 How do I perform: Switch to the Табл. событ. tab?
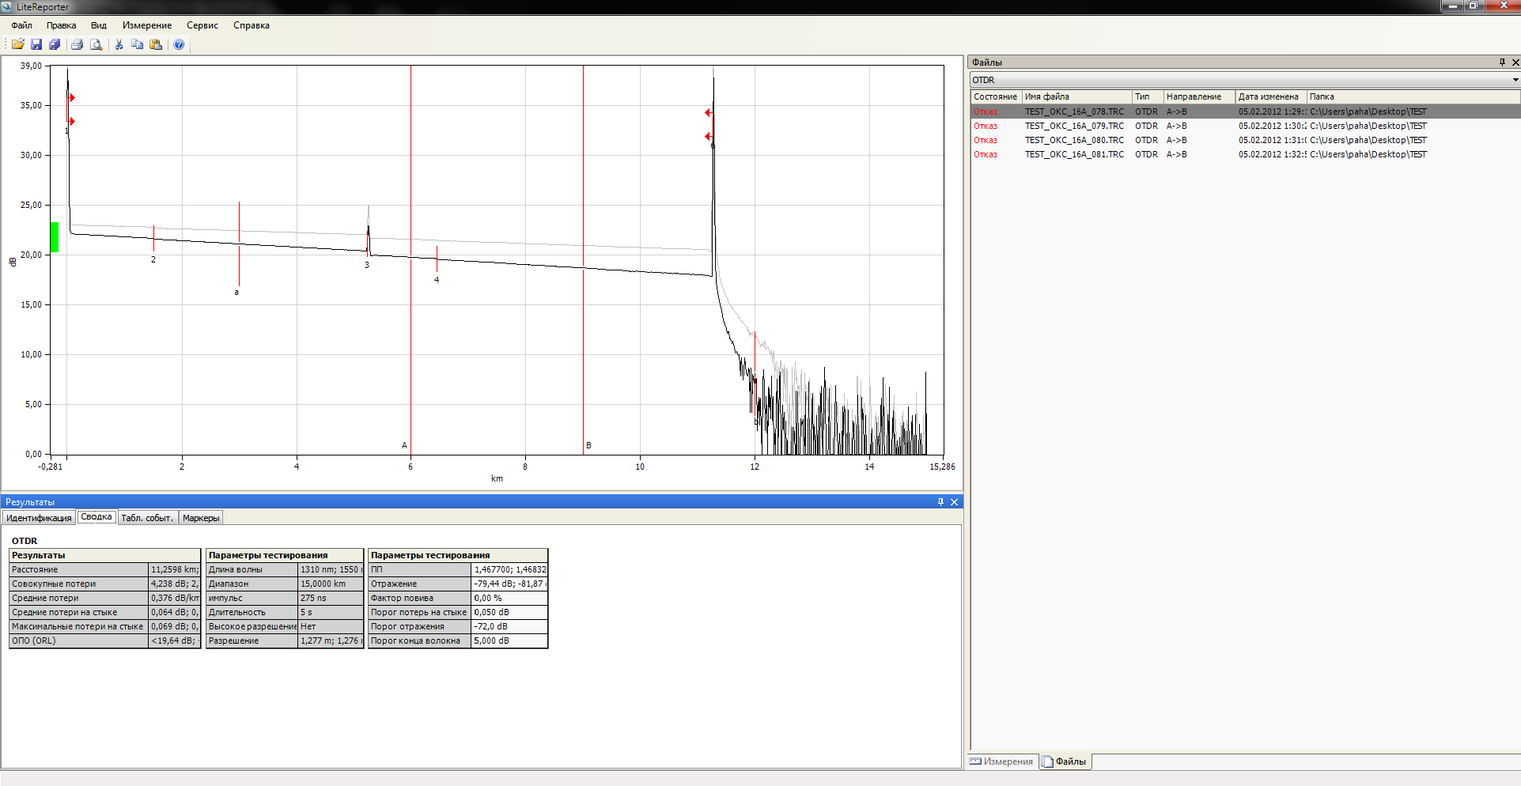pyautogui.click(x=146, y=518)
